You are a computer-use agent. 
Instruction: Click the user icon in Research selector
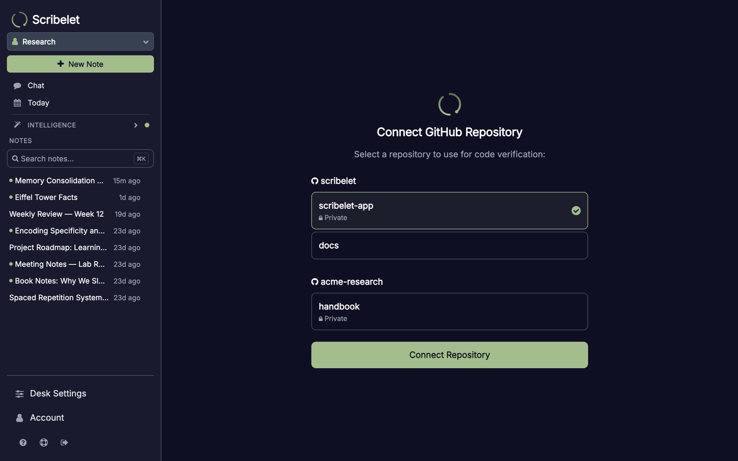15,42
